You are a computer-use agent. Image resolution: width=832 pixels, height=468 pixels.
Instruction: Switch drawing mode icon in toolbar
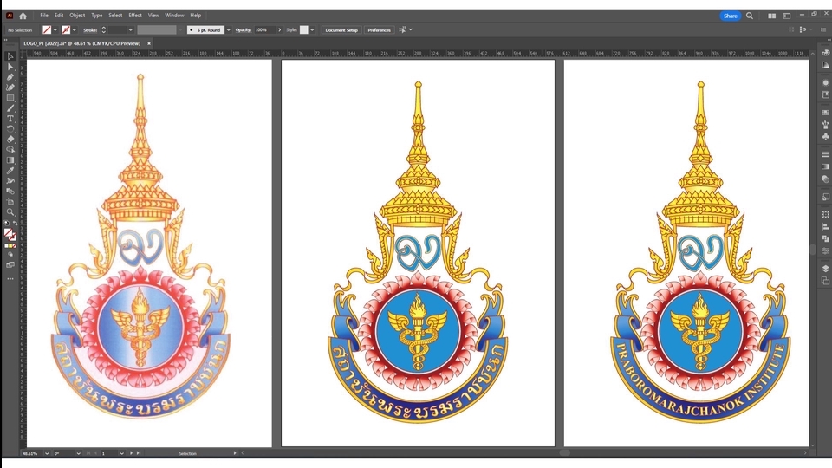click(x=10, y=255)
